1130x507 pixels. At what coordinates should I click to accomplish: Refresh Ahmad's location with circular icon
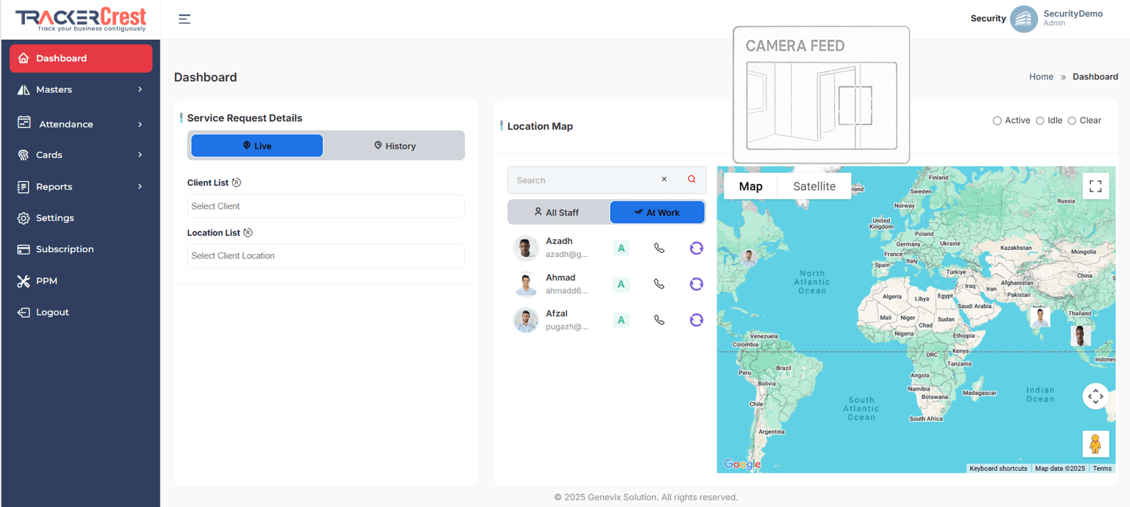696,284
